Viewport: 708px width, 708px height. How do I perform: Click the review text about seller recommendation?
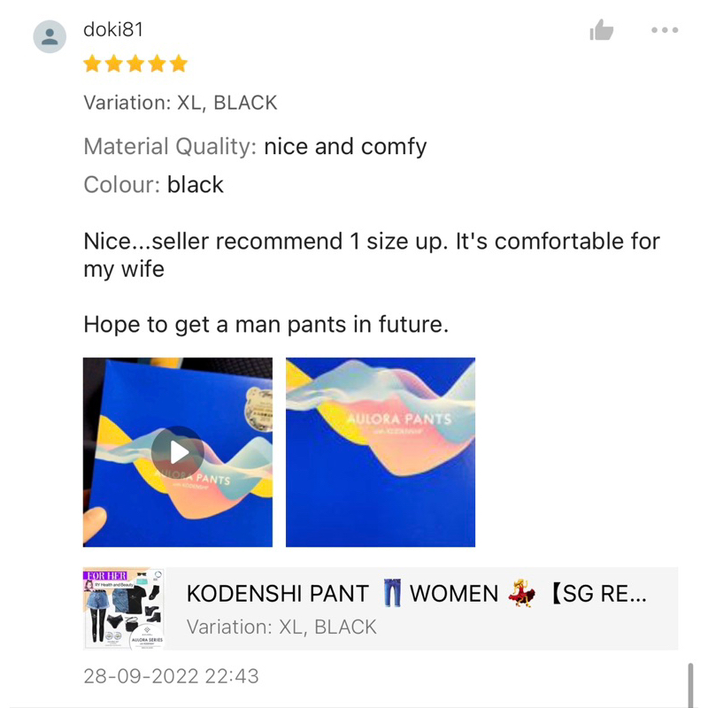(372, 255)
